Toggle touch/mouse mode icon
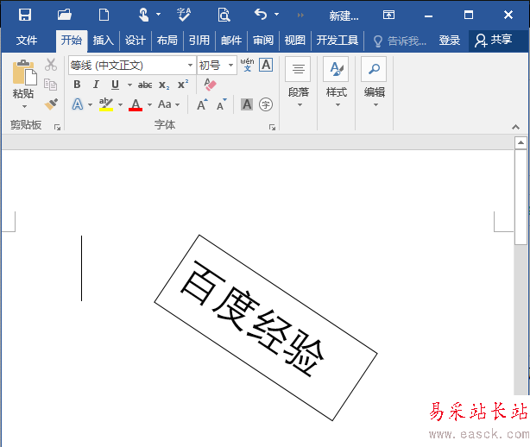The height and width of the screenshot is (447, 530). pos(143,15)
